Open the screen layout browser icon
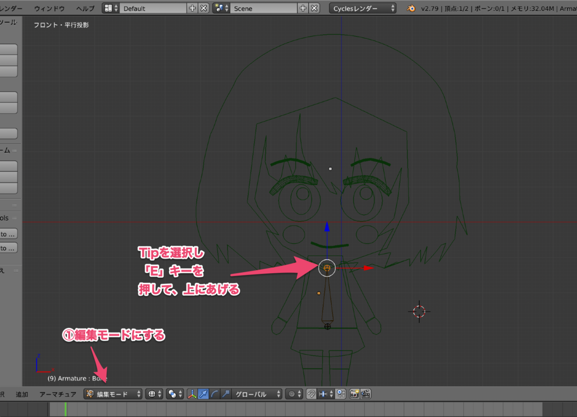The width and height of the screenshot is (577, 417). (111, 8)
